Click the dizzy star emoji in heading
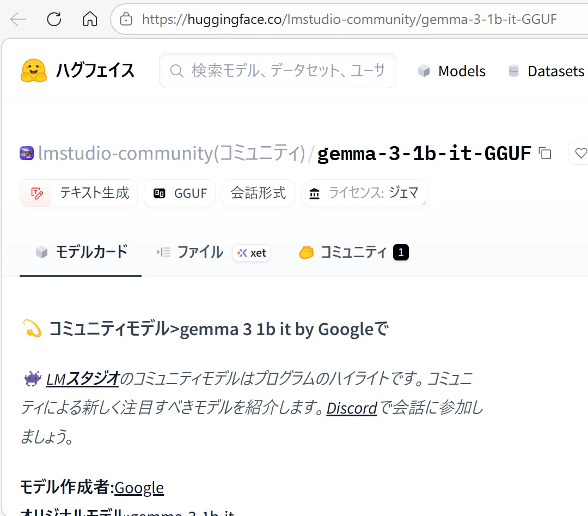588x516 pixels. [x=32, y=329]
